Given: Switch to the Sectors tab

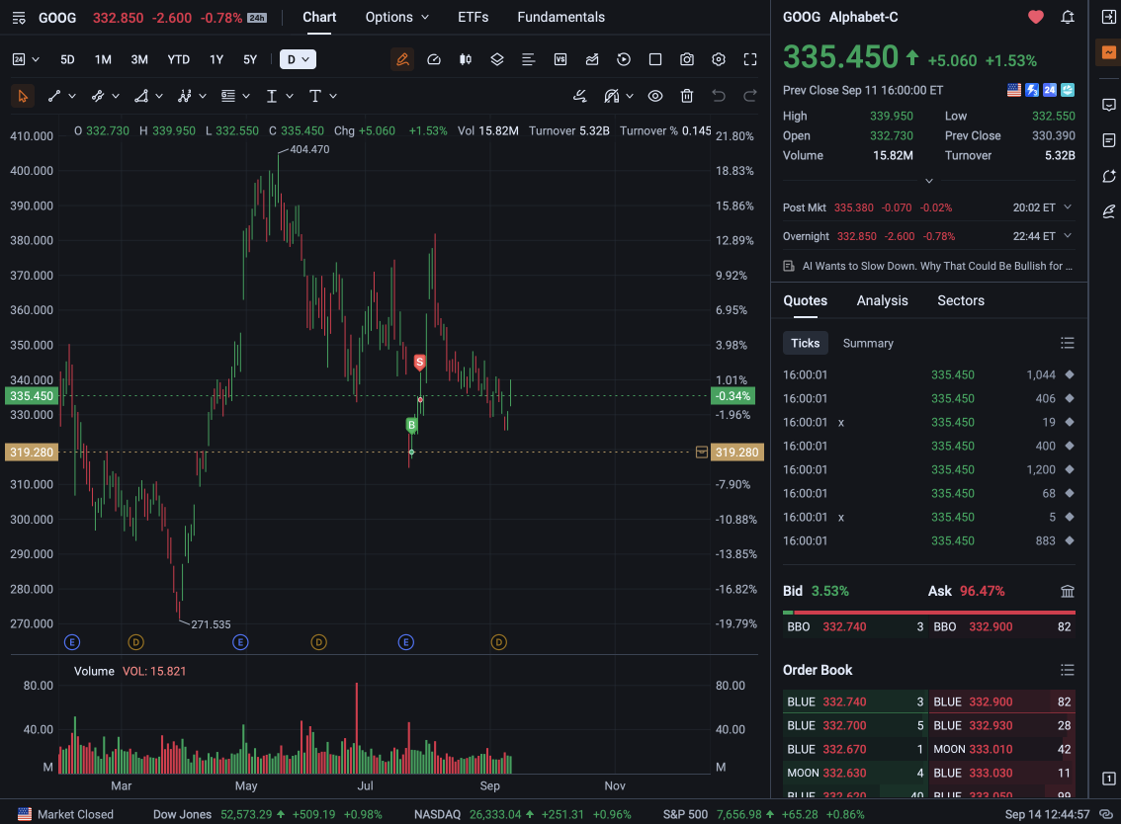Looking at the screenshot, I should (961, 301).
